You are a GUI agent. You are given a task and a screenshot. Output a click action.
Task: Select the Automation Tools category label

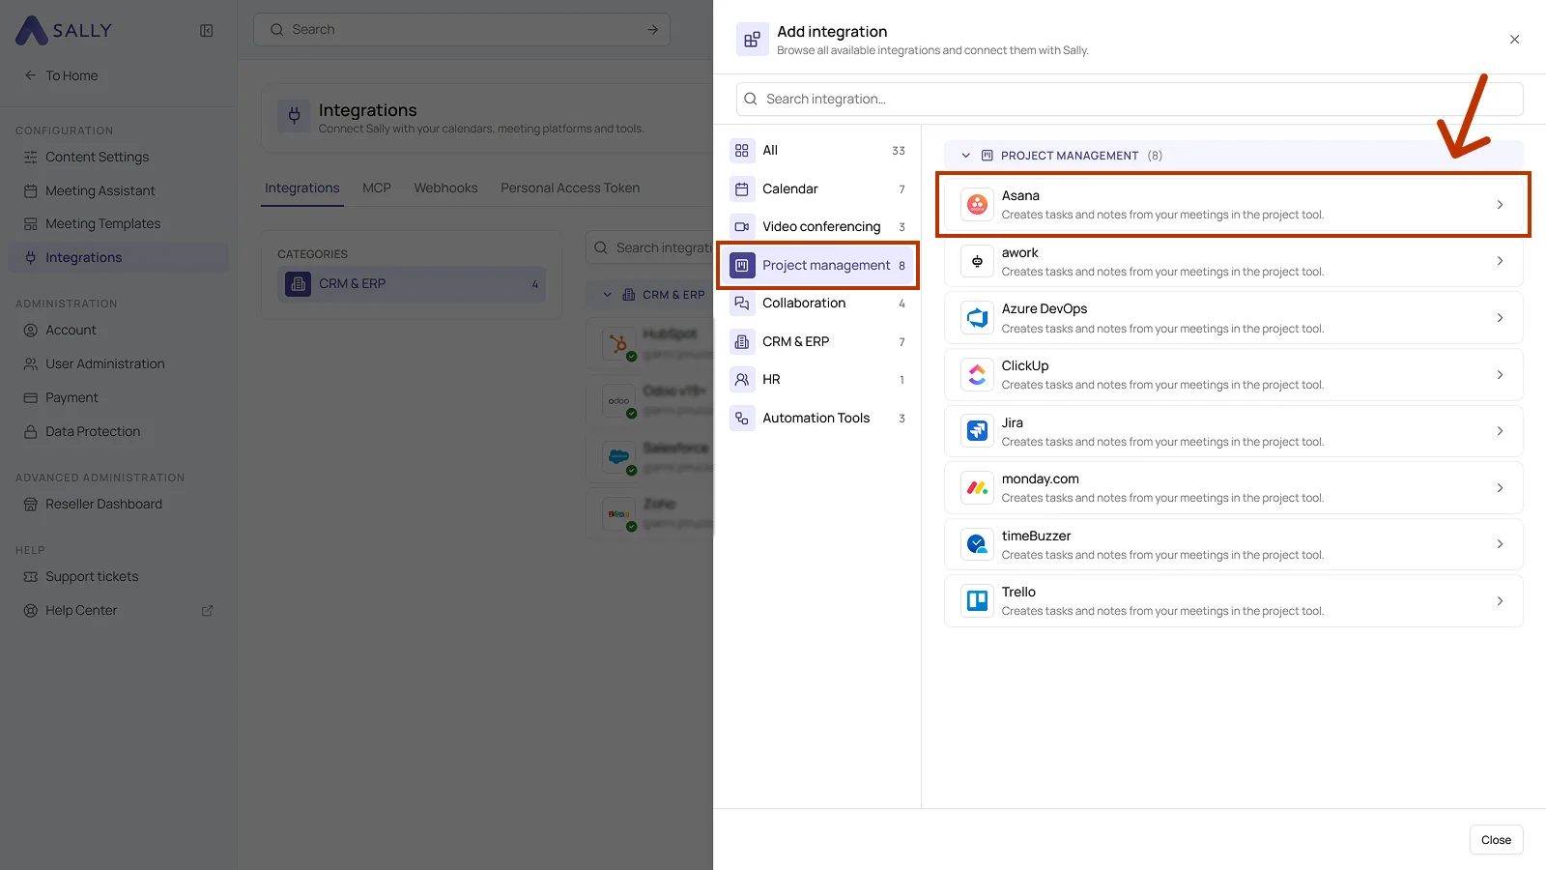(816, 418)
